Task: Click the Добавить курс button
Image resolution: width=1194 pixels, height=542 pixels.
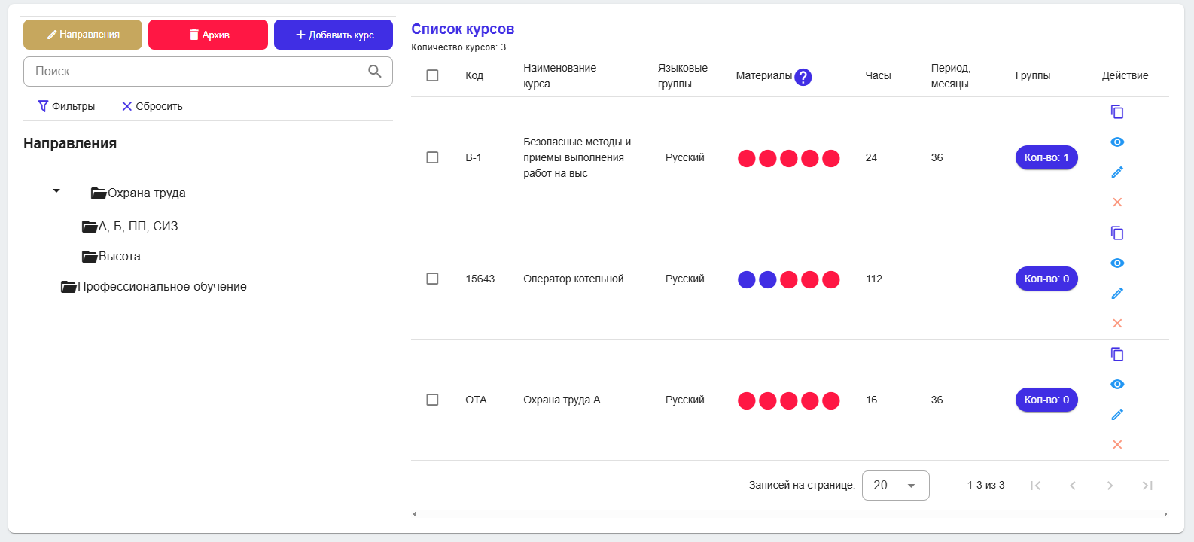Action: click(334, 35)
